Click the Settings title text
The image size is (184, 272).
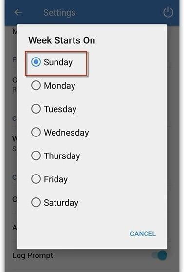pos(59,13)
